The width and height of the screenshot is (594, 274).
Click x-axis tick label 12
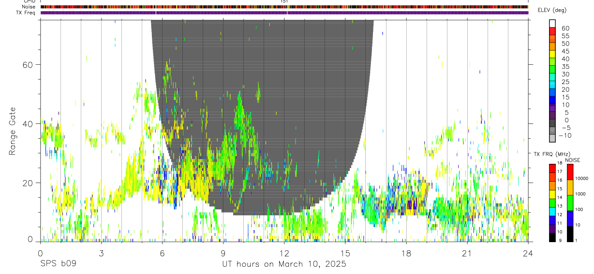[x=284, y=253]
